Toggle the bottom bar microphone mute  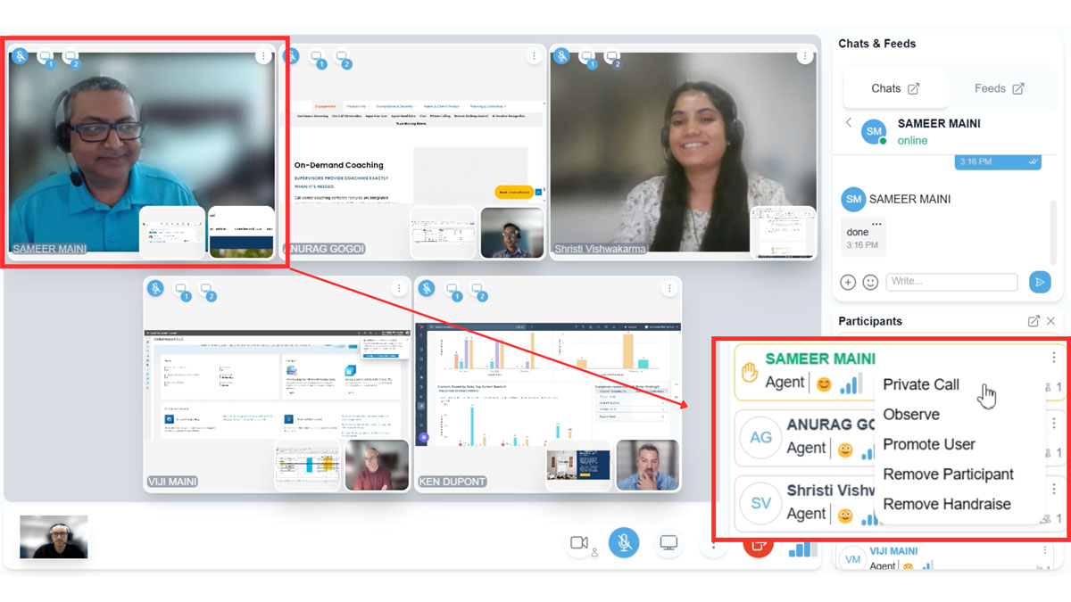click(x=624, y=542)
